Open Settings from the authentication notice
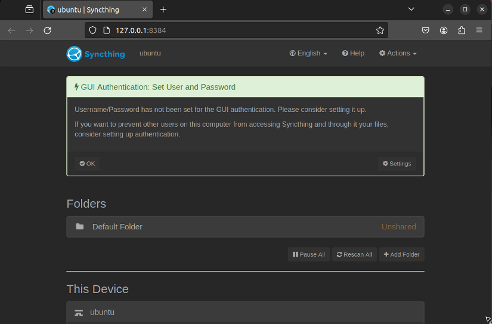 click(x=397, y=164)
